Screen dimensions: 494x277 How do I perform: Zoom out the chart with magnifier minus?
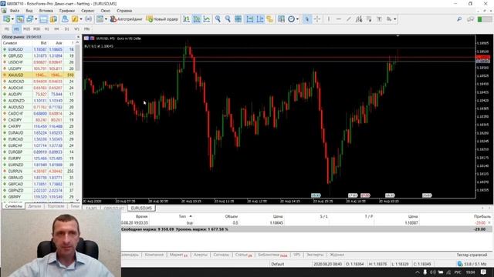[x=228, y=19]
